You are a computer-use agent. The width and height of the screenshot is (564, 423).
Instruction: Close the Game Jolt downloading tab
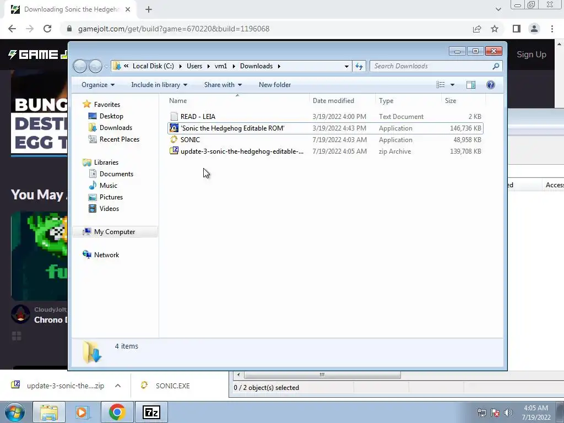[128, 9]
